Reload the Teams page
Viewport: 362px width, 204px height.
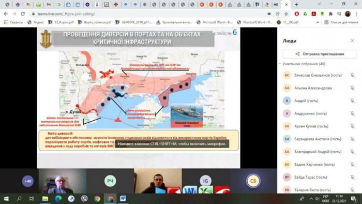pyautogui.click(x=23, y=14)
